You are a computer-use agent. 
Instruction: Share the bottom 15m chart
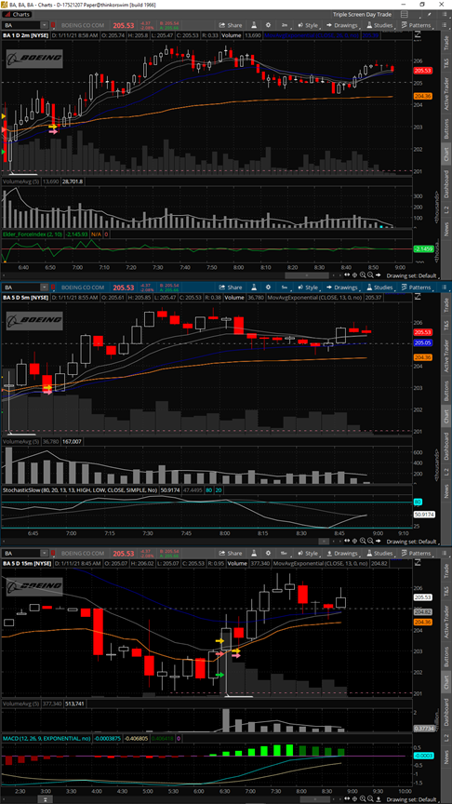click(x=231, y=554)
